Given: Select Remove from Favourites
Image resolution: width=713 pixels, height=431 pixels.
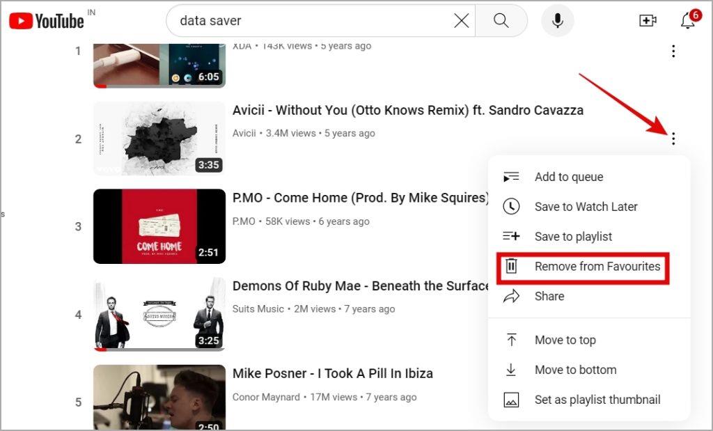Looking at the screenshot, I should [589, 267].
